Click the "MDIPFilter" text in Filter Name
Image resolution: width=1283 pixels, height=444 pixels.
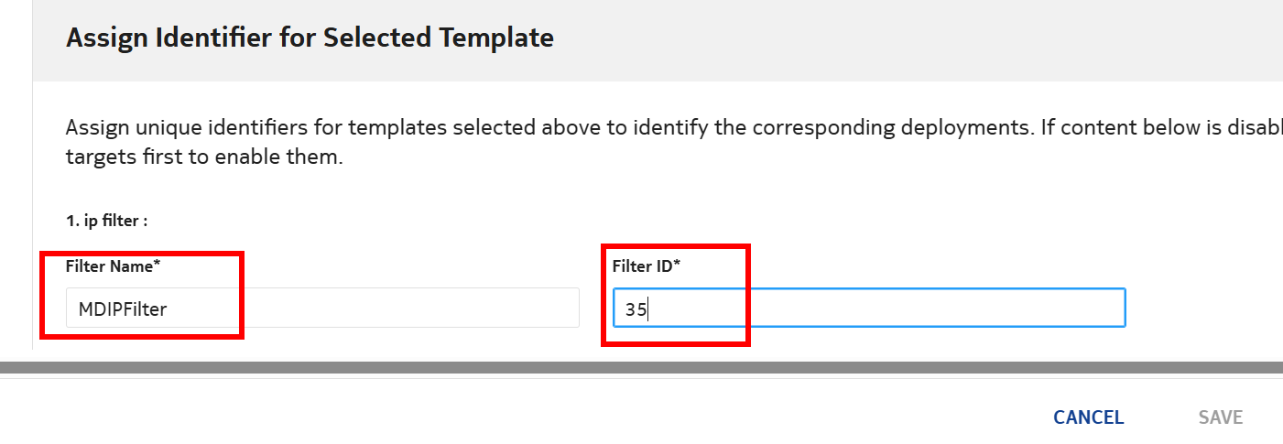click(x=123, y=309)
